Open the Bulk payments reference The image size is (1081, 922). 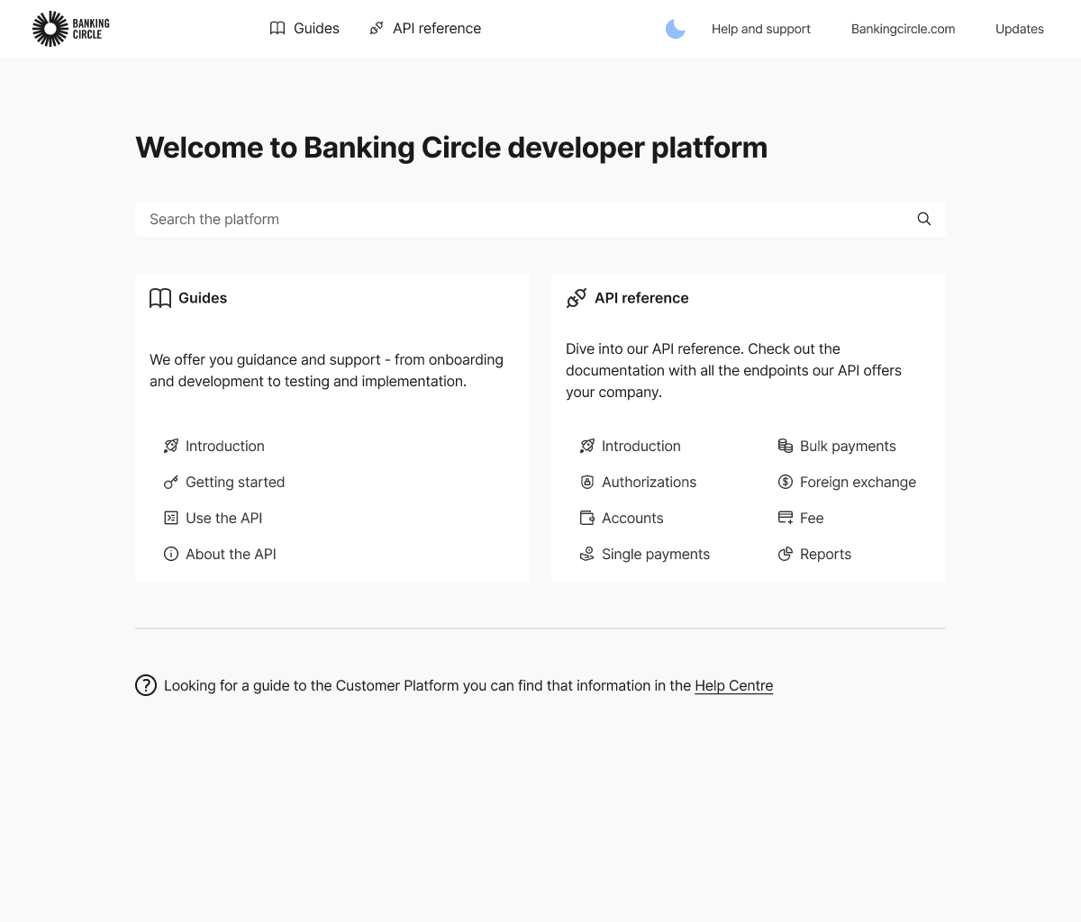coord(849,446)
